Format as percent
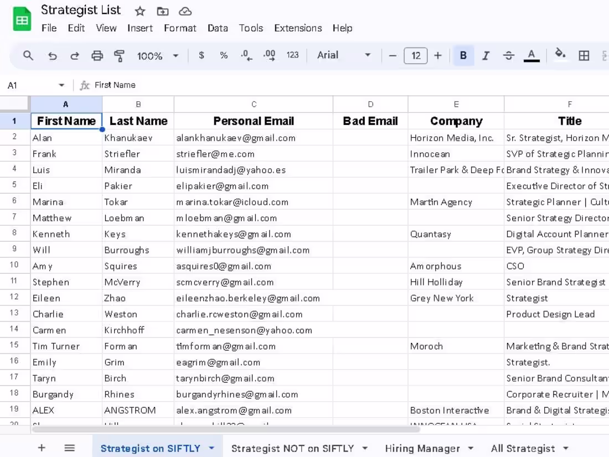 224,55
